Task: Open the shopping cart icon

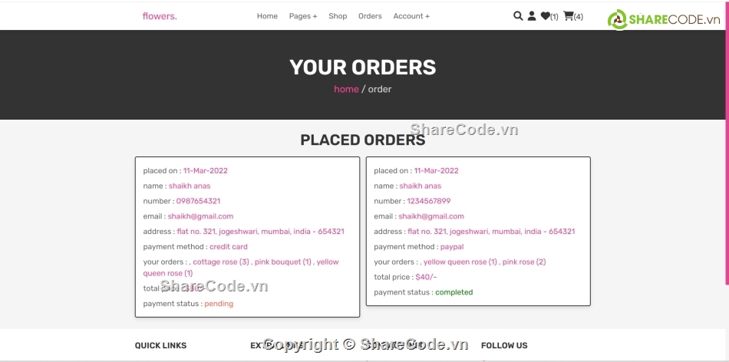Action: (569, 15)
